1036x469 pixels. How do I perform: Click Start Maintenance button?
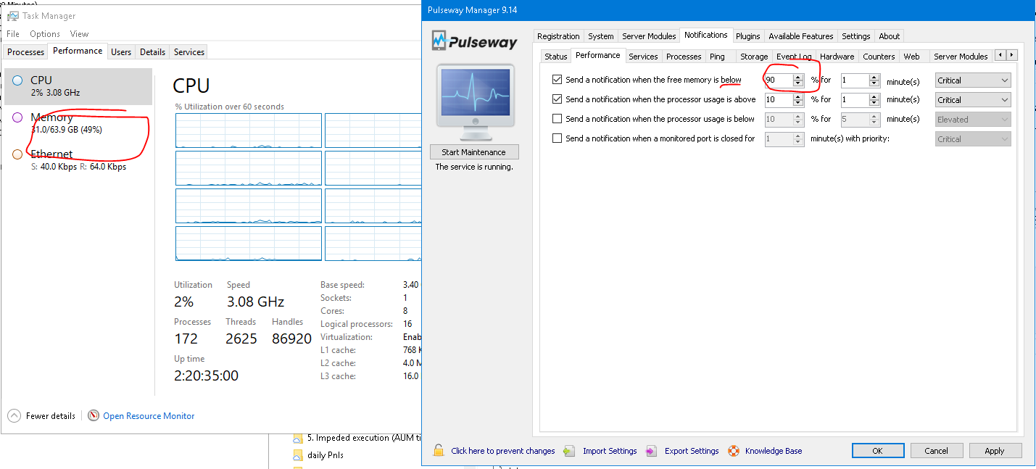pos(474,152)
